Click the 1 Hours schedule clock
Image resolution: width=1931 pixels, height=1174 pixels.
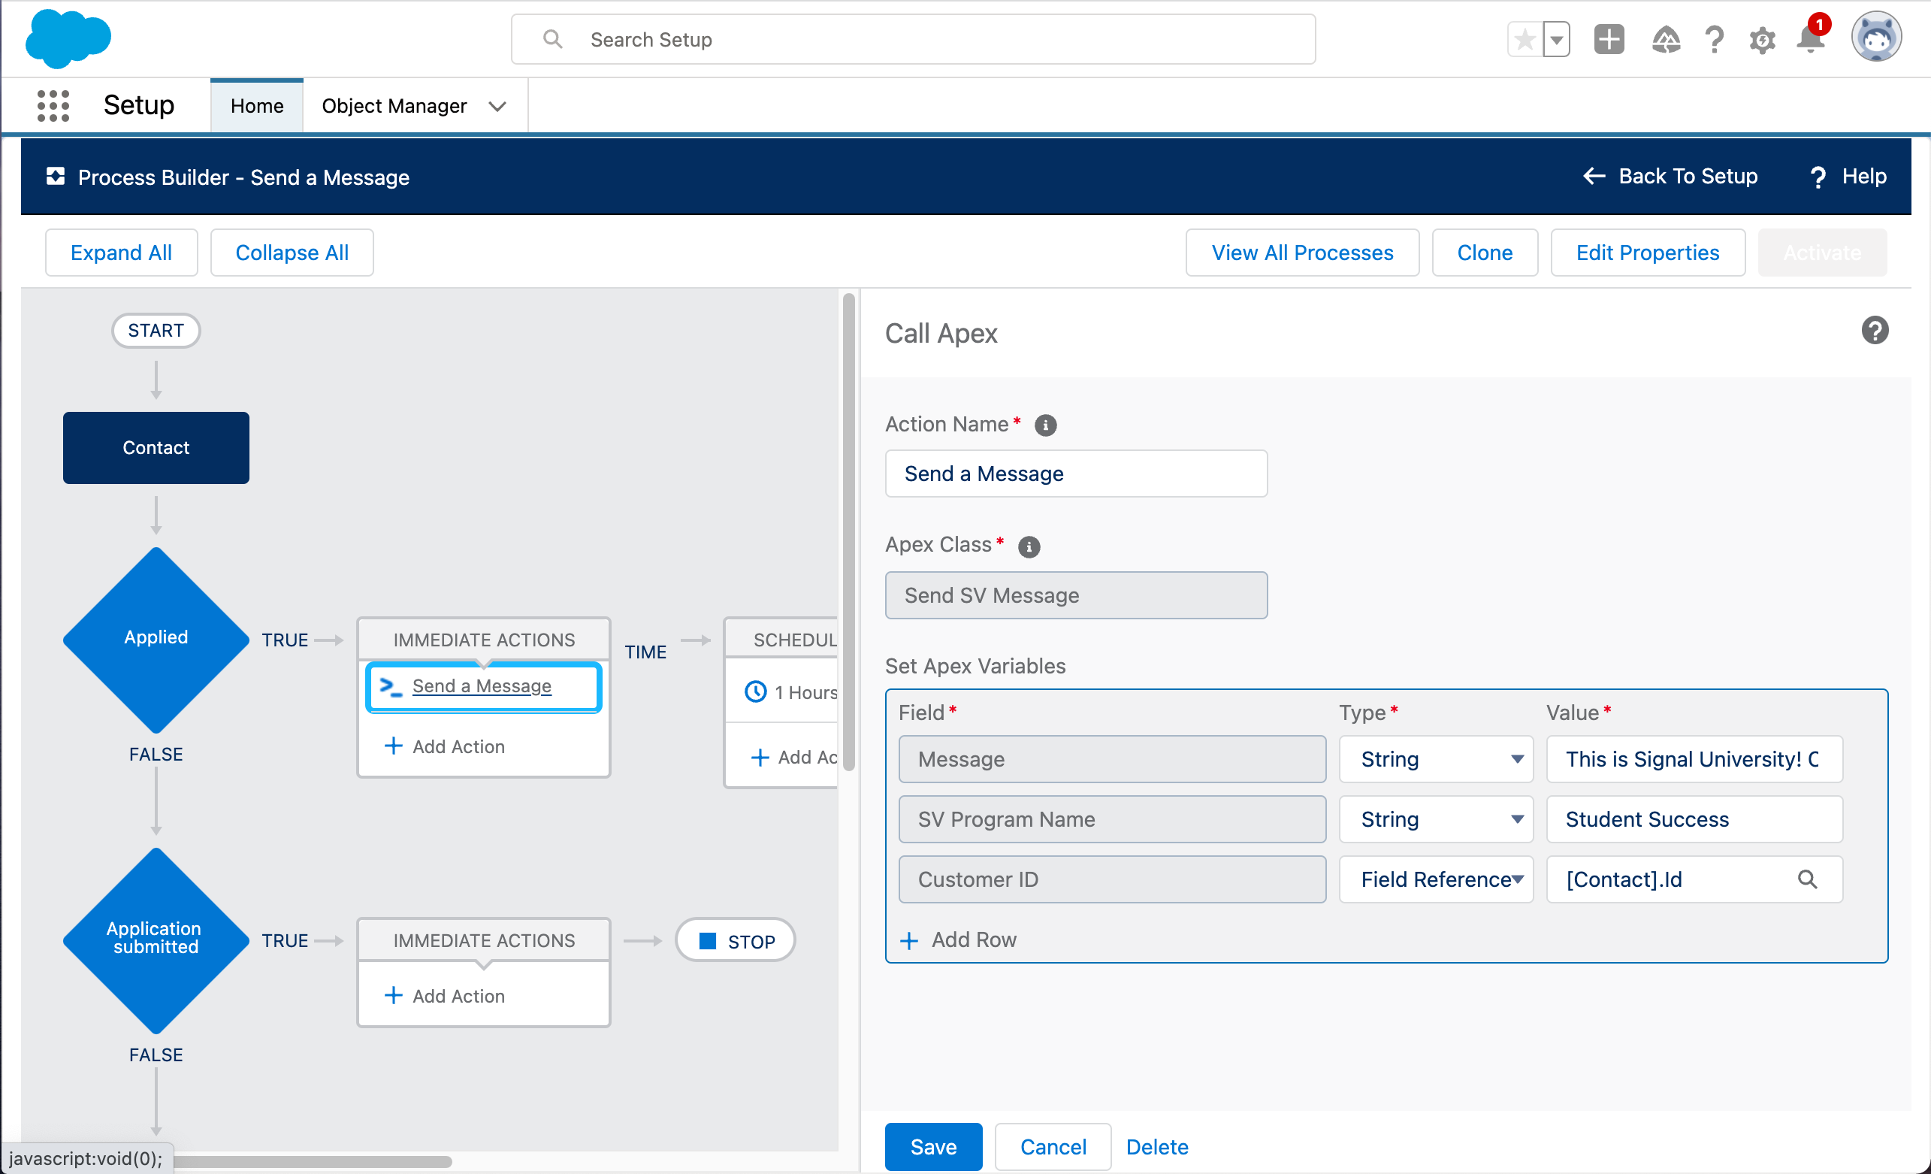click(755, 692)
